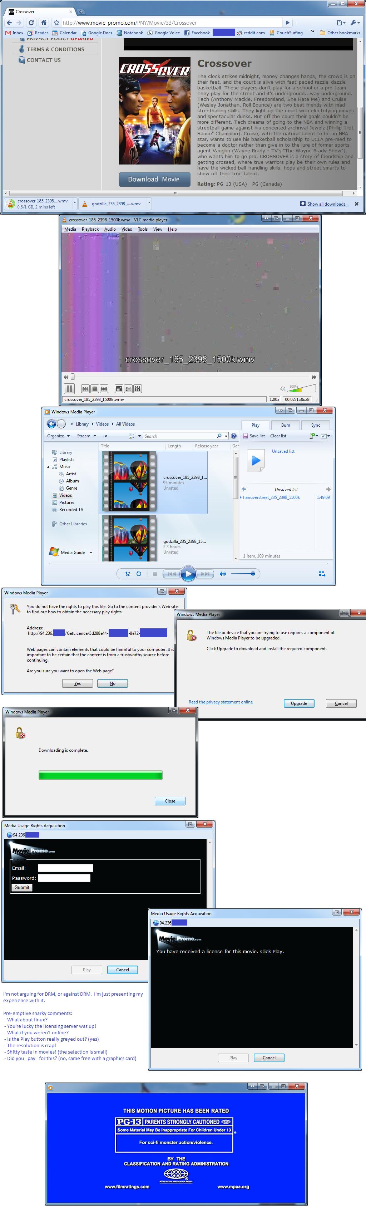
Task: Click Read the privacy statement online
Action: click(x=221, y=702)
